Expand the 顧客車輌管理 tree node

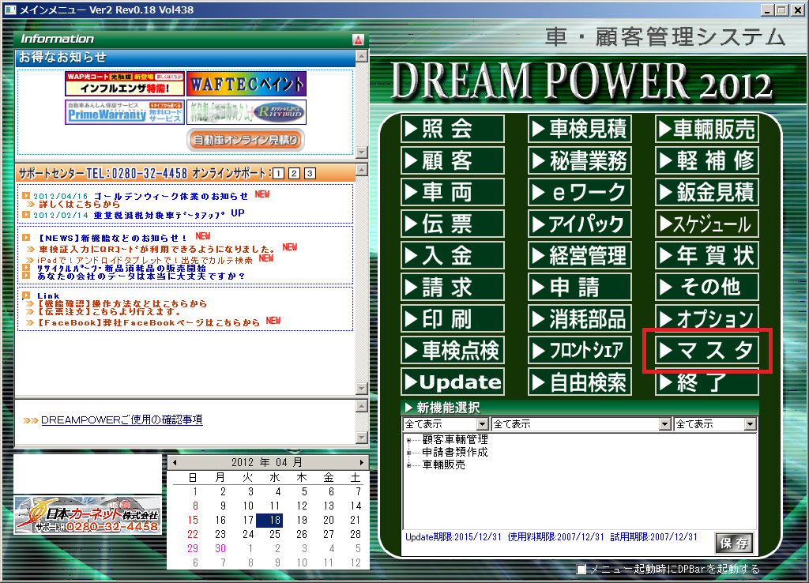tap(409, 440)
